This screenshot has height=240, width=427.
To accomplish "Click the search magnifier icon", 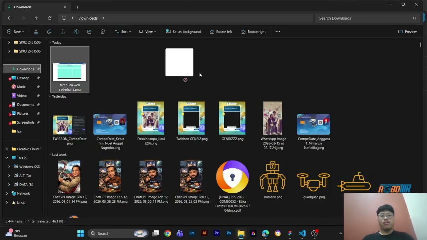I will [x=415, y=18].
